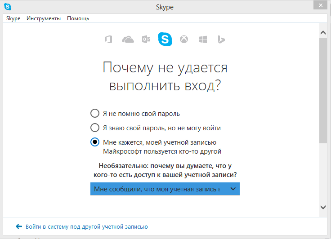
Task: Click the large blue Skype logo
Action: pyautogui.click(x=165, y=39)
